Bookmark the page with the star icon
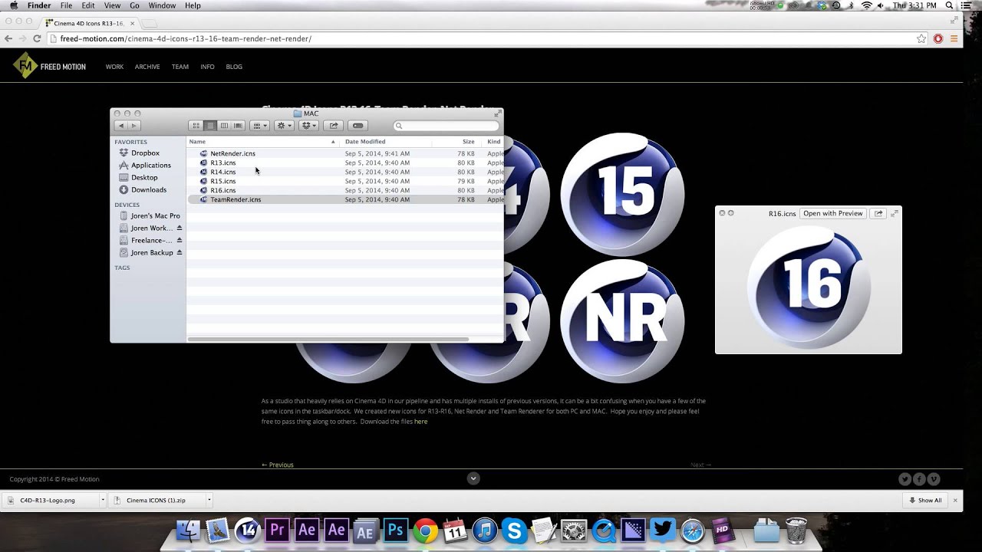 pos(921,38)
